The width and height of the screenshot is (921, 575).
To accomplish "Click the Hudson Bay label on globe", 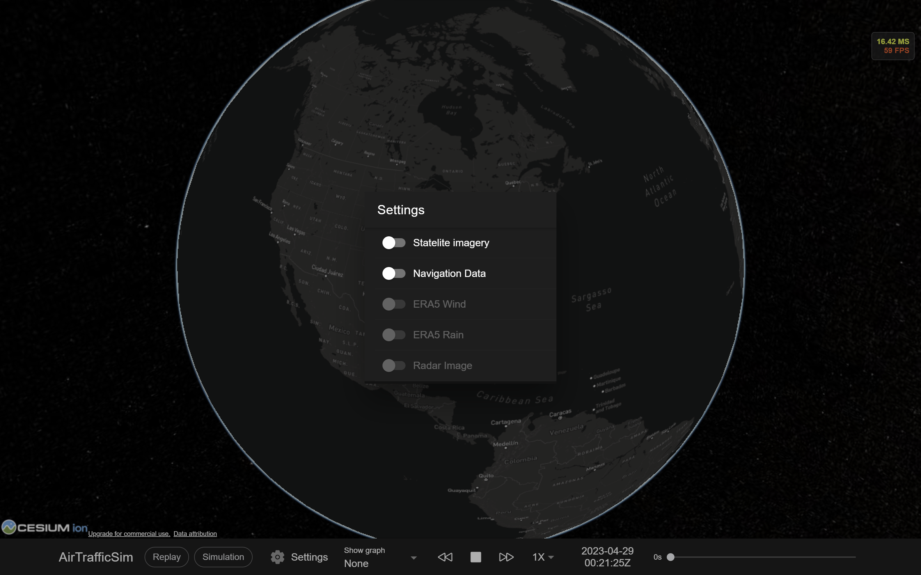I will pos(451,110).
